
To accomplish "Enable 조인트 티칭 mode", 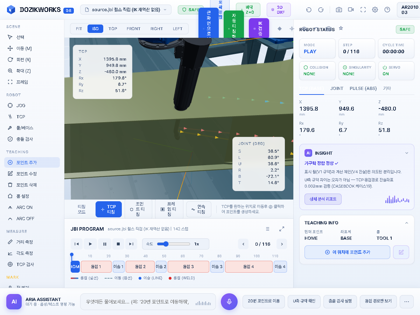I will coord(139,209).
